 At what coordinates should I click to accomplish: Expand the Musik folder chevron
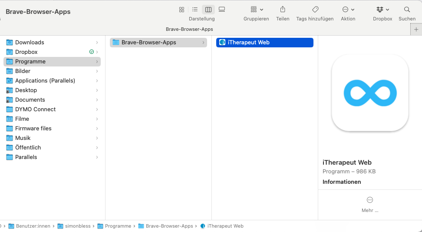coord(97,138)
